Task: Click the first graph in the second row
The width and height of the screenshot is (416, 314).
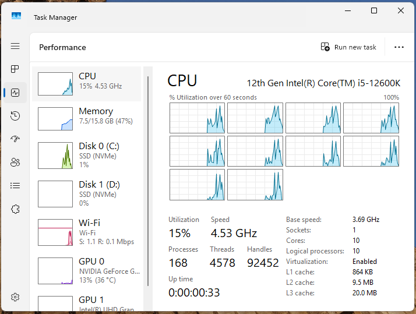Action: click(x=197, y=151)
